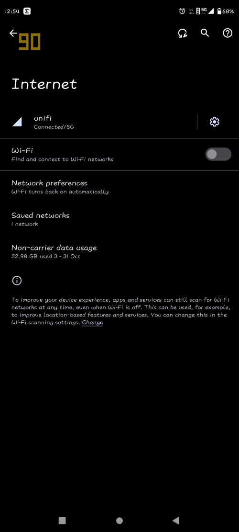Select the unifi Connected/5G entry

coord(98,122)
